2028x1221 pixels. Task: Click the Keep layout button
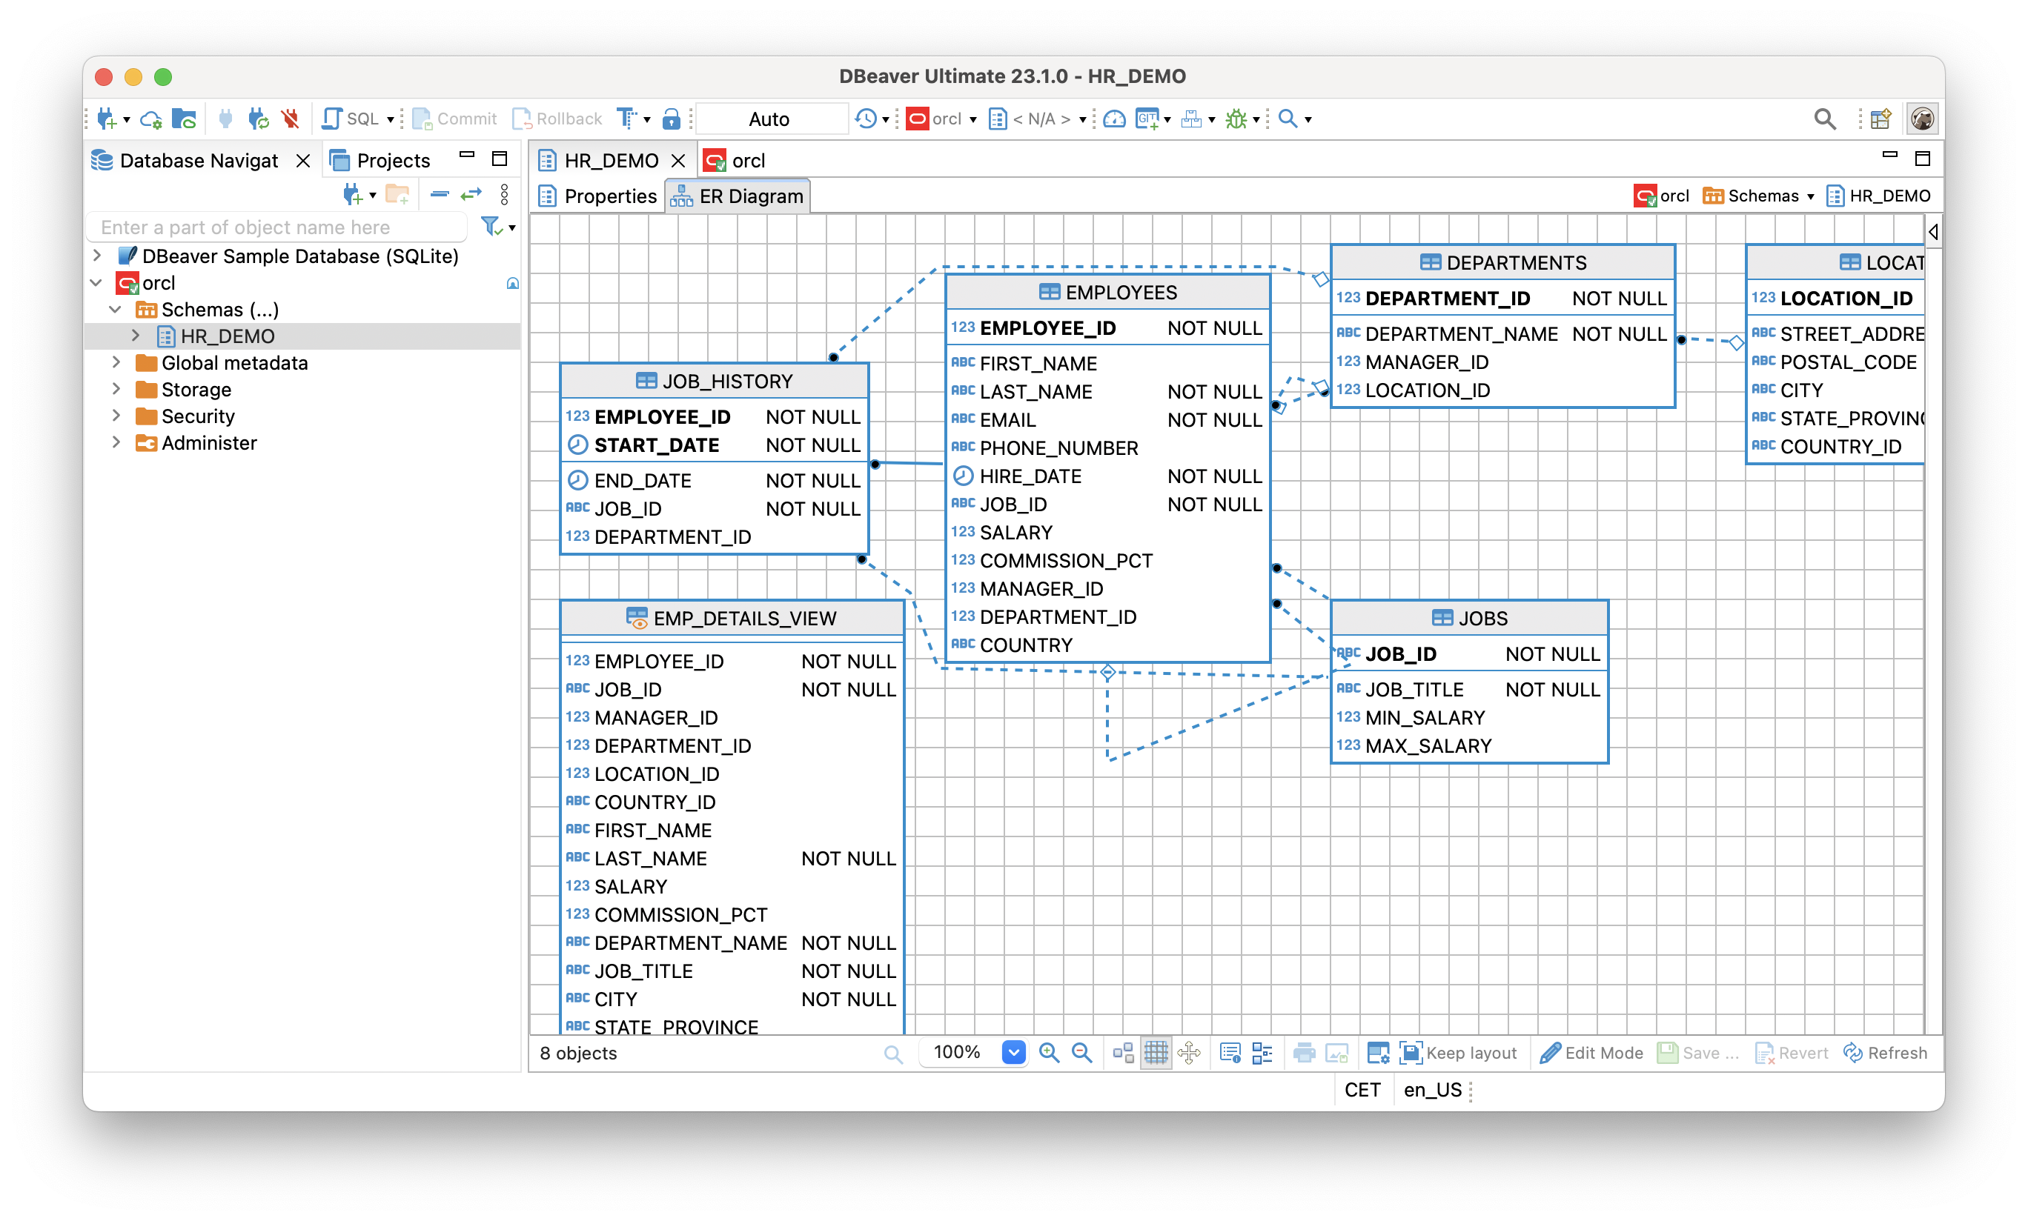1461,1053
